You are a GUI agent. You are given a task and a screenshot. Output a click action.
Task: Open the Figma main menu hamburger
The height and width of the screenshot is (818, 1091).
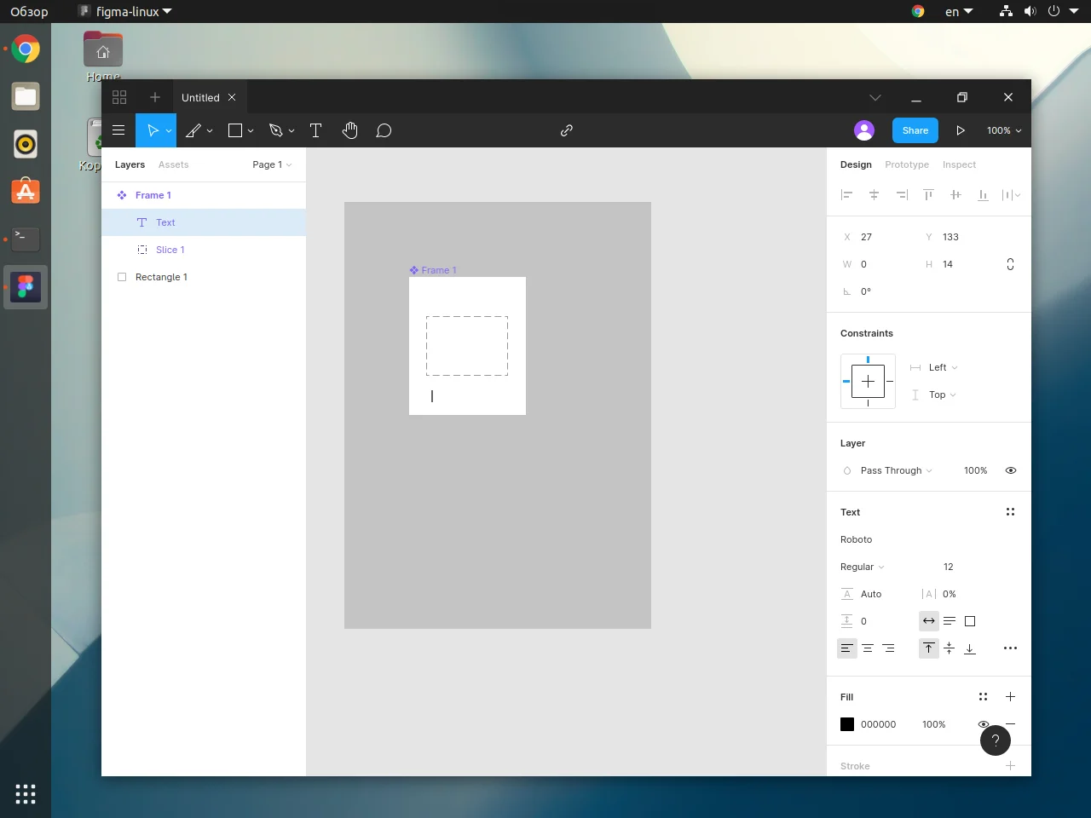[x=118, y=130]
